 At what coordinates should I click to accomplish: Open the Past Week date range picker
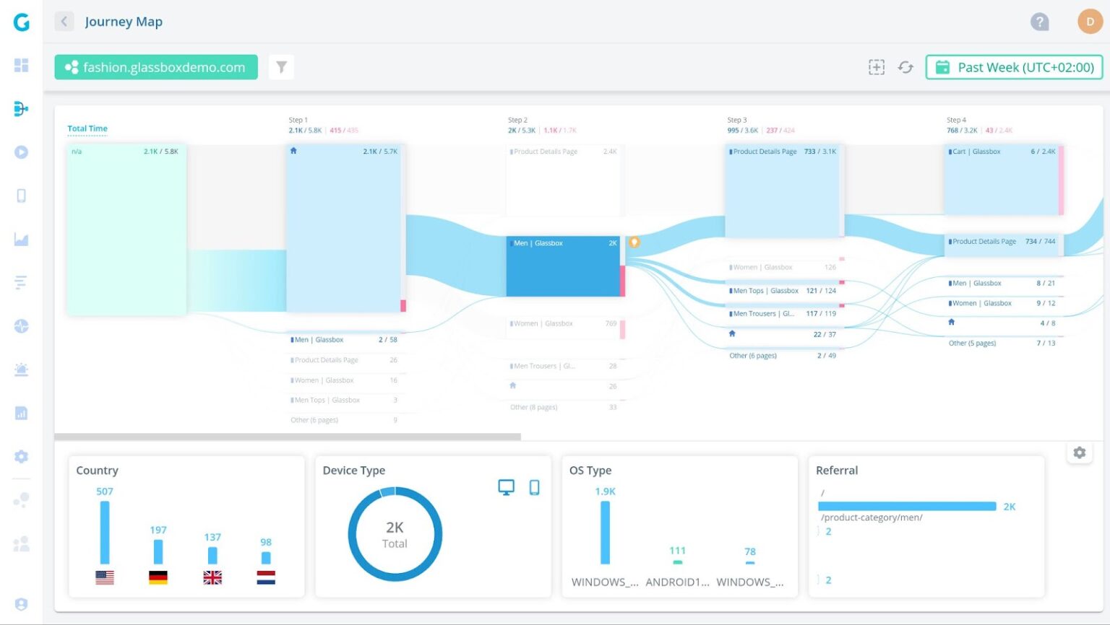1013,67
